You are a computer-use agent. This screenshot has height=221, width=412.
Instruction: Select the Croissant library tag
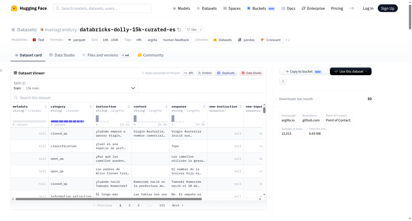tap(271, 40)
